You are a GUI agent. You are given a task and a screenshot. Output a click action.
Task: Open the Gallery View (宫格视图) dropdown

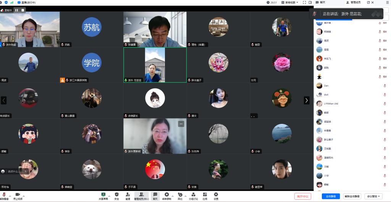pos(291,2)
